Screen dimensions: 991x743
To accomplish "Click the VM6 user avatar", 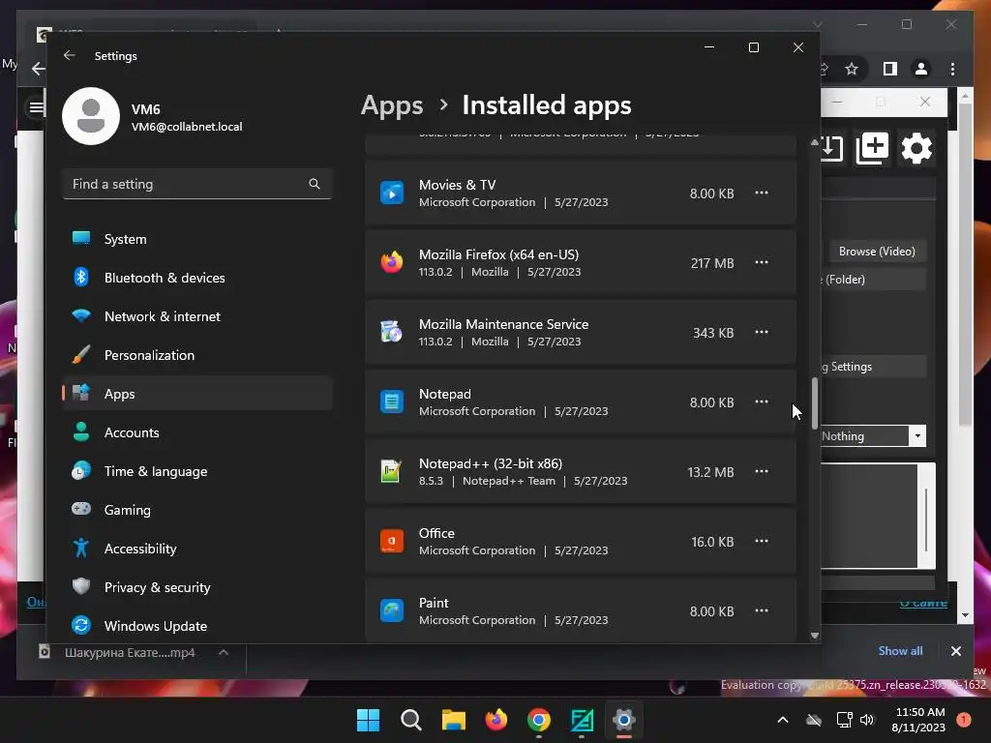I will click(91, 116).
